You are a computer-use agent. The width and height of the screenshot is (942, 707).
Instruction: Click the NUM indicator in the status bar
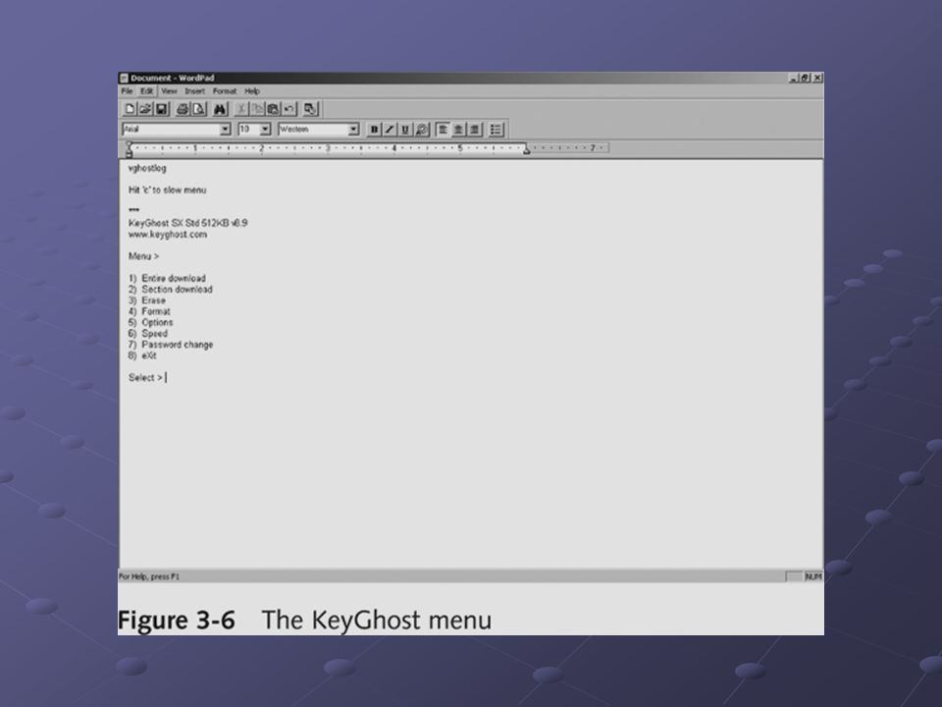(812, 576)
